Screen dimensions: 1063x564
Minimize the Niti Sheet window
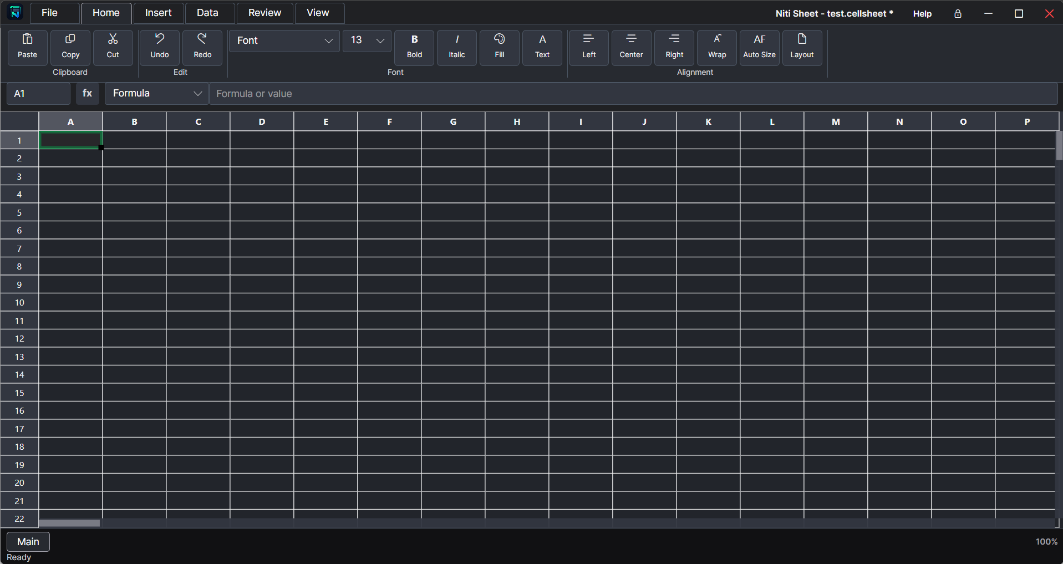click(988, 13)
